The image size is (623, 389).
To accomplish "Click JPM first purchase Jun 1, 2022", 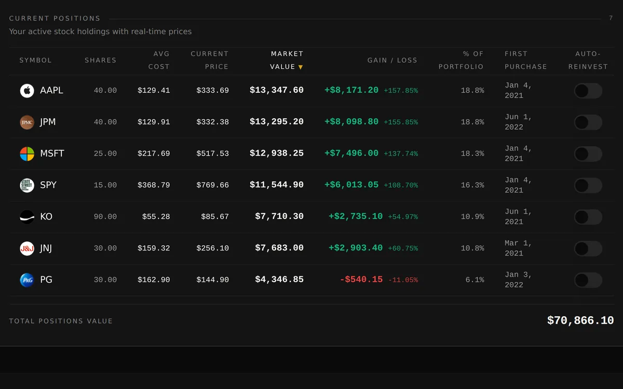I will coord(518,122).
